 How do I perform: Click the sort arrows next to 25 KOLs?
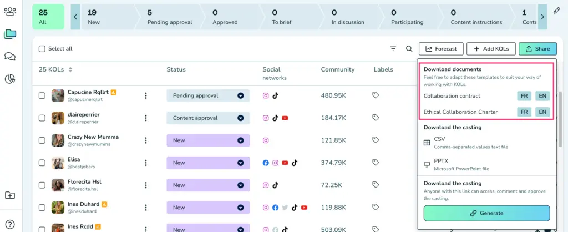point(70,69)
